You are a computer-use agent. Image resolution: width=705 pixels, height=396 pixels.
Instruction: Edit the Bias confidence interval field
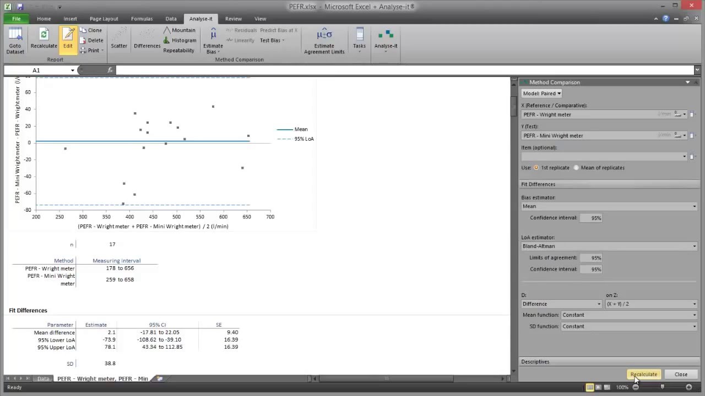pyautogui.click(x=591, y=218)
